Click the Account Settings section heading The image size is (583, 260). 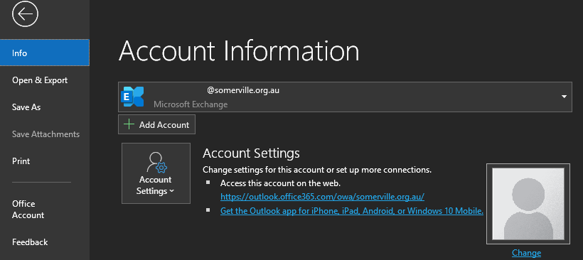pos(251,153)
